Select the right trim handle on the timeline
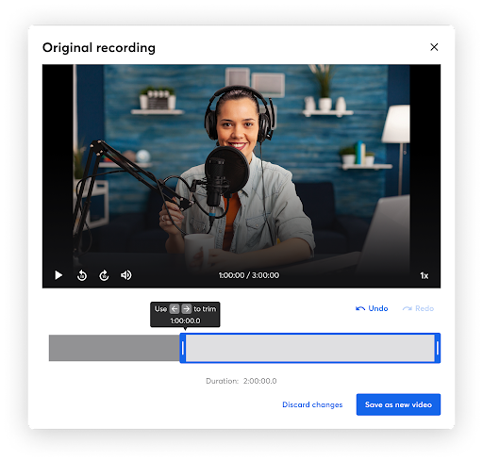This screenshot has width=483, height=461. click(438, 348)
